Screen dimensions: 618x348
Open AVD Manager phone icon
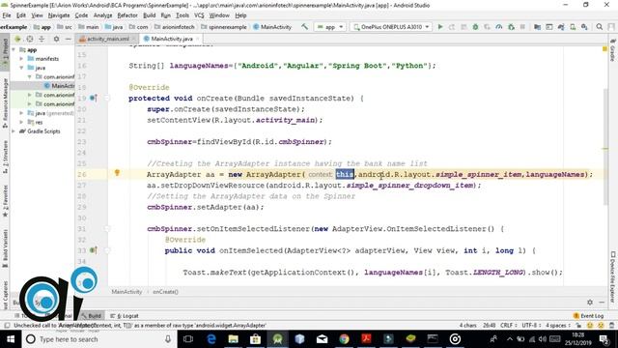(x=573, y=27)
